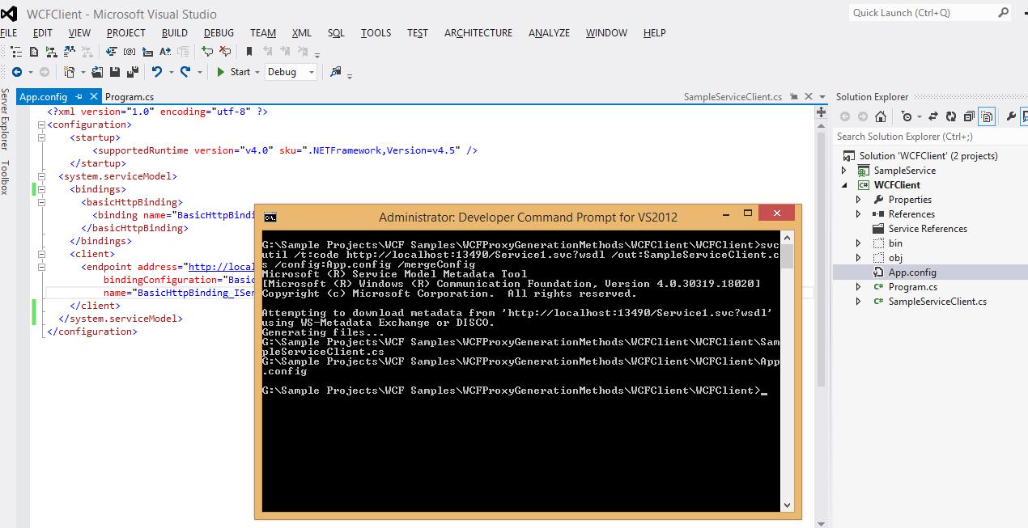Open the Toolbox side tab
The width and height of the screenshot is (1028, 528).
click(x=5, y=177)
